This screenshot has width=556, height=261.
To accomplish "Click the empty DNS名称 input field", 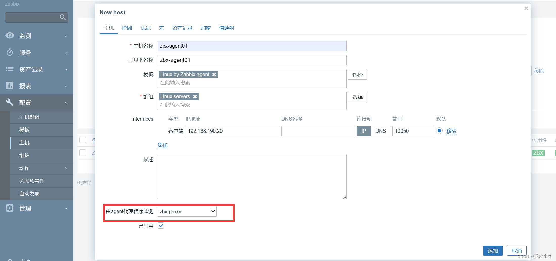I will [318, 131].
